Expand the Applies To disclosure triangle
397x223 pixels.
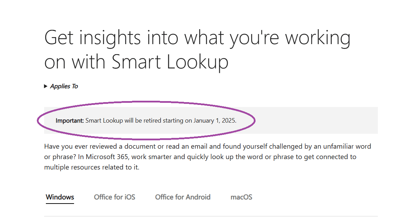tap(46, 86)
